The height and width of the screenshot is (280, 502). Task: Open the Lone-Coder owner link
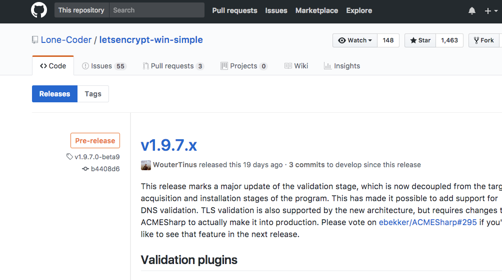coord(66,39)
